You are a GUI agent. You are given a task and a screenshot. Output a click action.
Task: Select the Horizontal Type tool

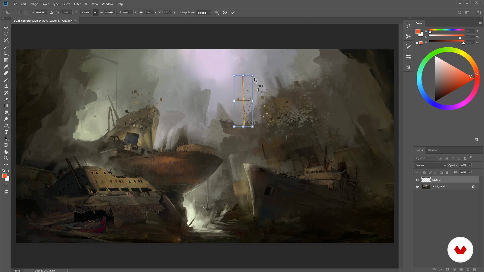pos(6,132)
